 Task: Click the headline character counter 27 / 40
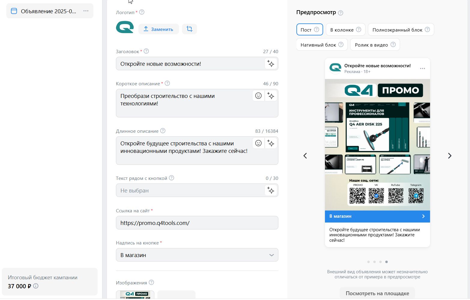(271, 51)
